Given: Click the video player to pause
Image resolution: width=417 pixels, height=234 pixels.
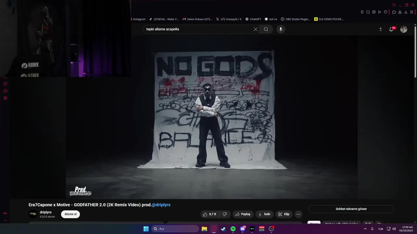Looking at the screenshot, I should pos(212,117).
